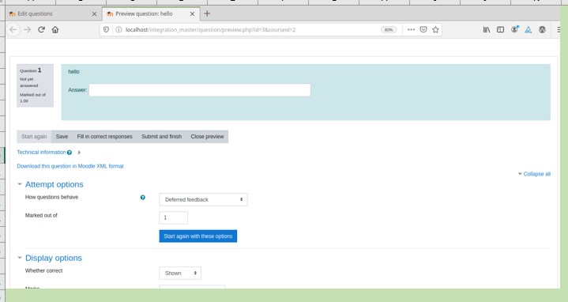Toggle the sidebar icon in toolbar
The image size is (568, 302).
point(500,30)
